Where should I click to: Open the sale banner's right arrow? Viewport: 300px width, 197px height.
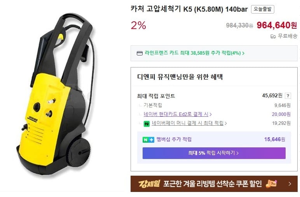coord(290,184)
